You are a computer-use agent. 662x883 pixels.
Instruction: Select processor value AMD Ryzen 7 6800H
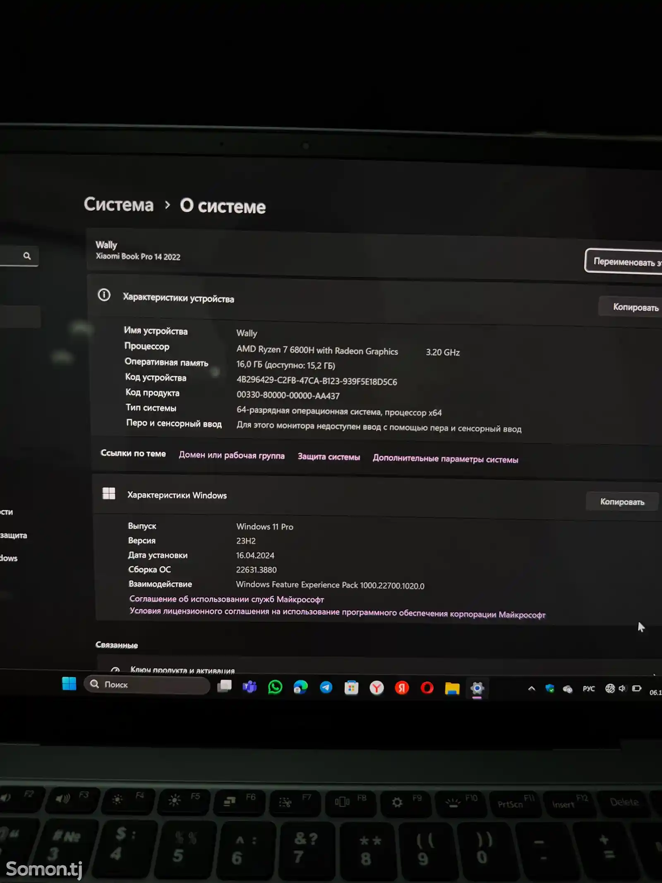(317, 350)
